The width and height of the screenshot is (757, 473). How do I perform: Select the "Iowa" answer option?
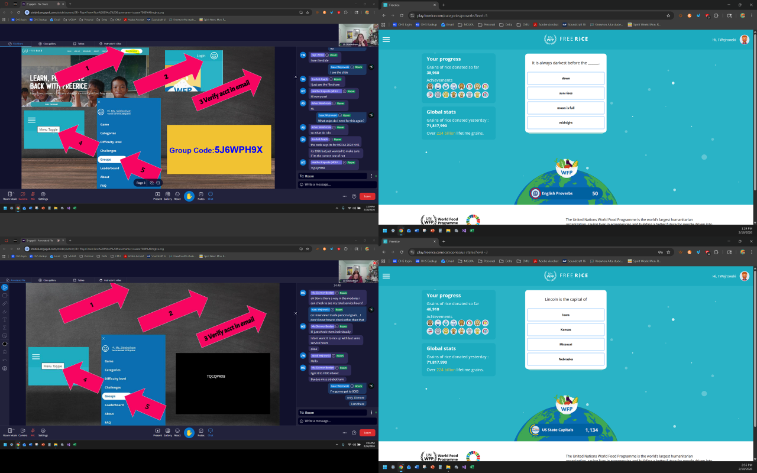(x=565, y=315)
